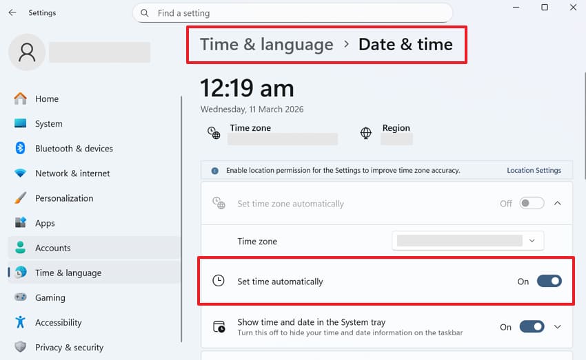Click the Time & language globe icon
Viewport: 586px width, 360px height.
coord(21,273)
